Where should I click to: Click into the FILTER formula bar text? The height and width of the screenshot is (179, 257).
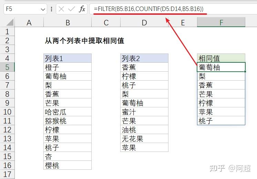[x=148, y=9]
